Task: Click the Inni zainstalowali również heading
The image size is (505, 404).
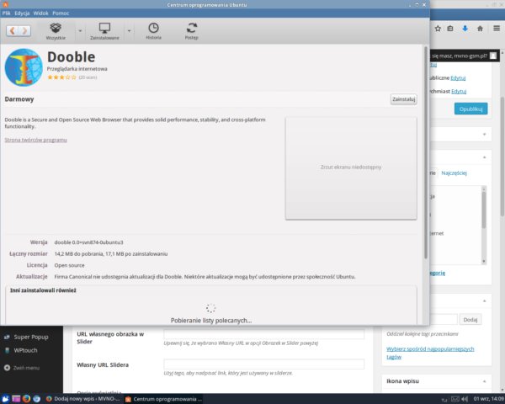Action: pyautogui.click(x=43, y=290)
